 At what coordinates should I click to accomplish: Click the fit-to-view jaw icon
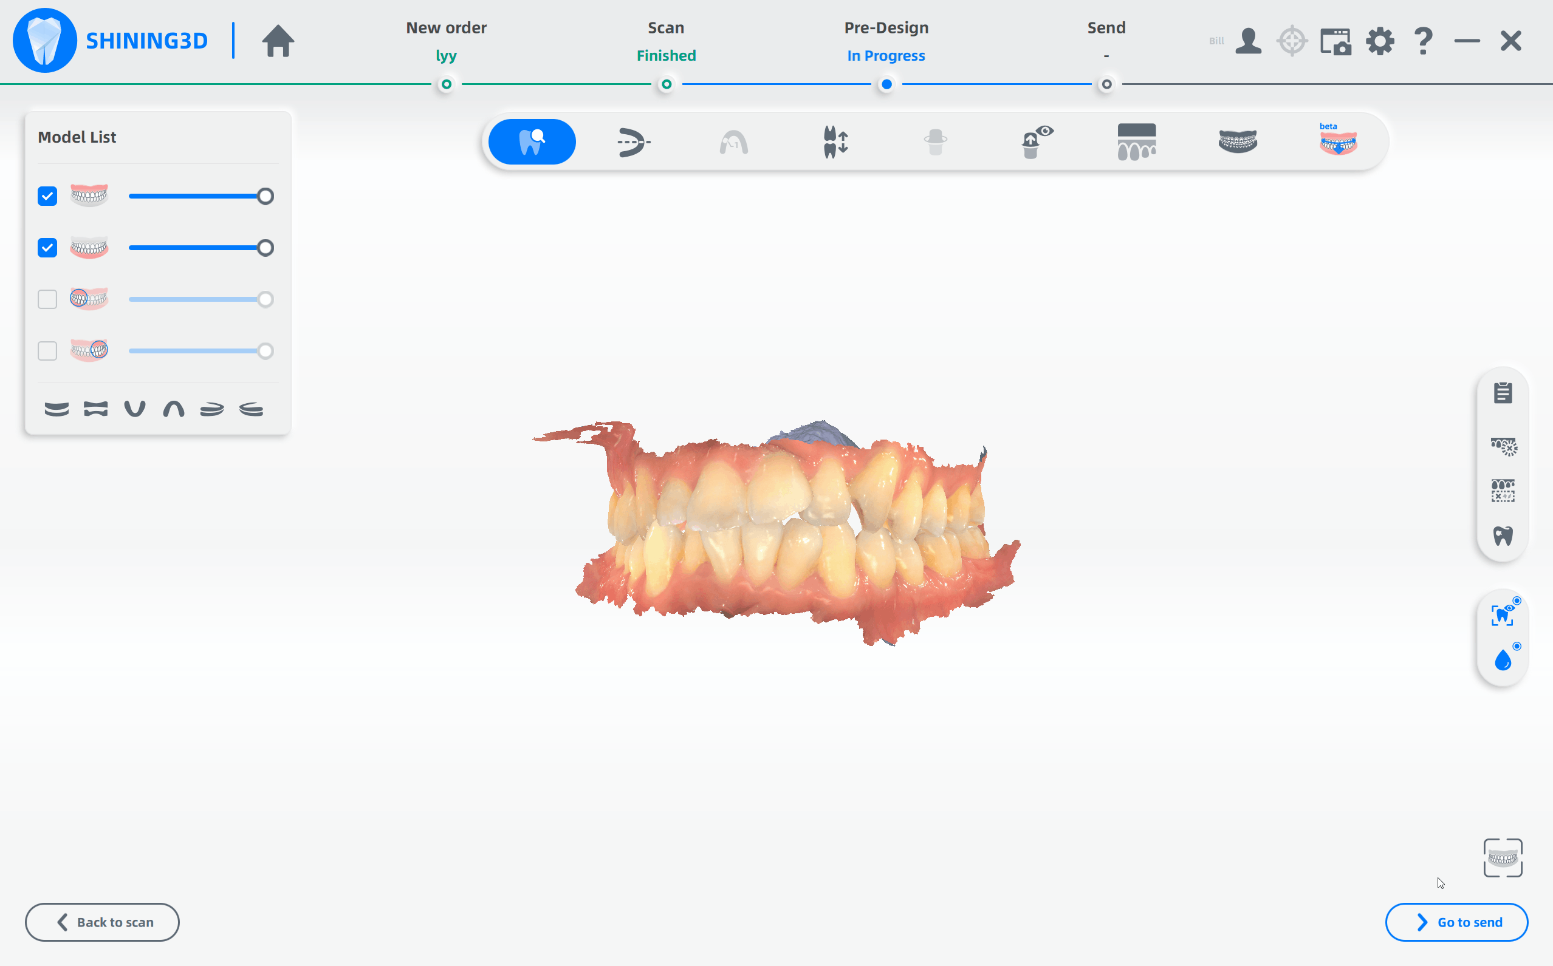coord(1503,857)
